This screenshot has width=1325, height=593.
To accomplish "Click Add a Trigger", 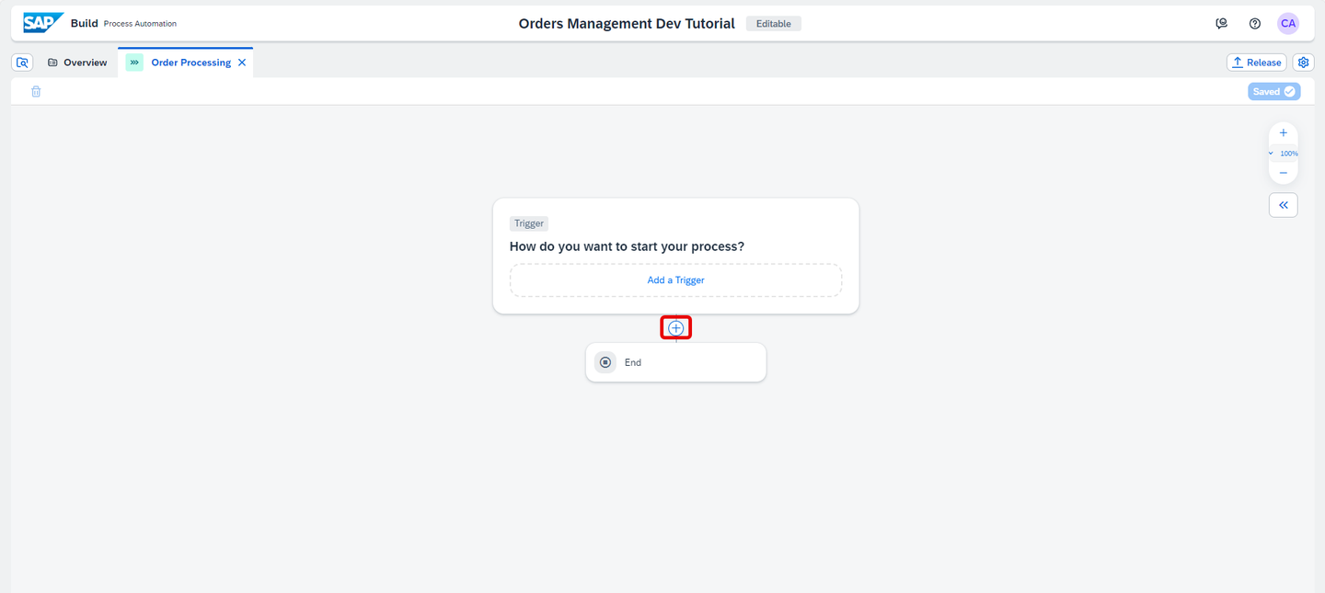I will tap(675, 280).
